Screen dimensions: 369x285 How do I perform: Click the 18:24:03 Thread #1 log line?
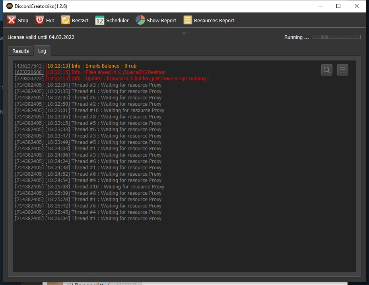coord(88,149)
